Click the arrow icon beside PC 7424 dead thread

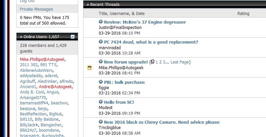pyautogui.click(x=101, y=42)
